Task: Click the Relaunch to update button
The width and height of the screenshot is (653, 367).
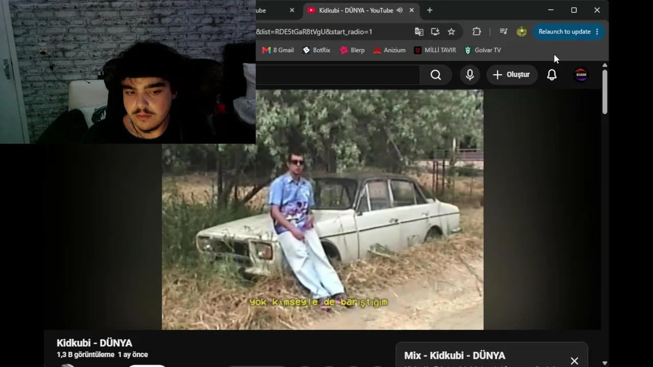Action: 569,32
